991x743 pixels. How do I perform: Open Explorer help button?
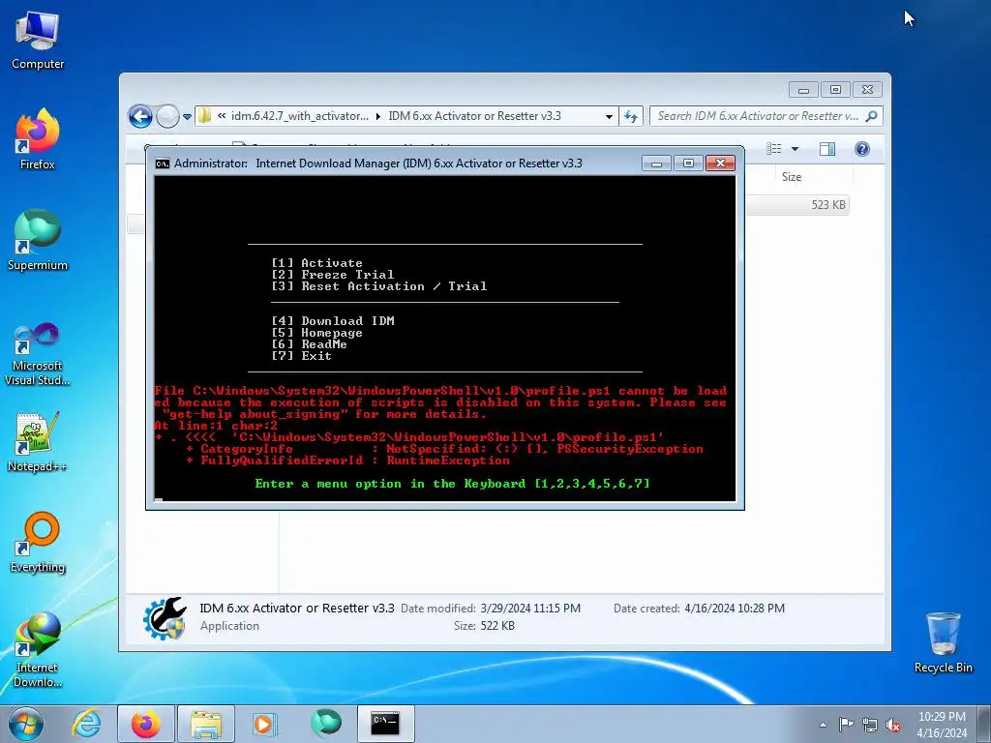(862, 149)
